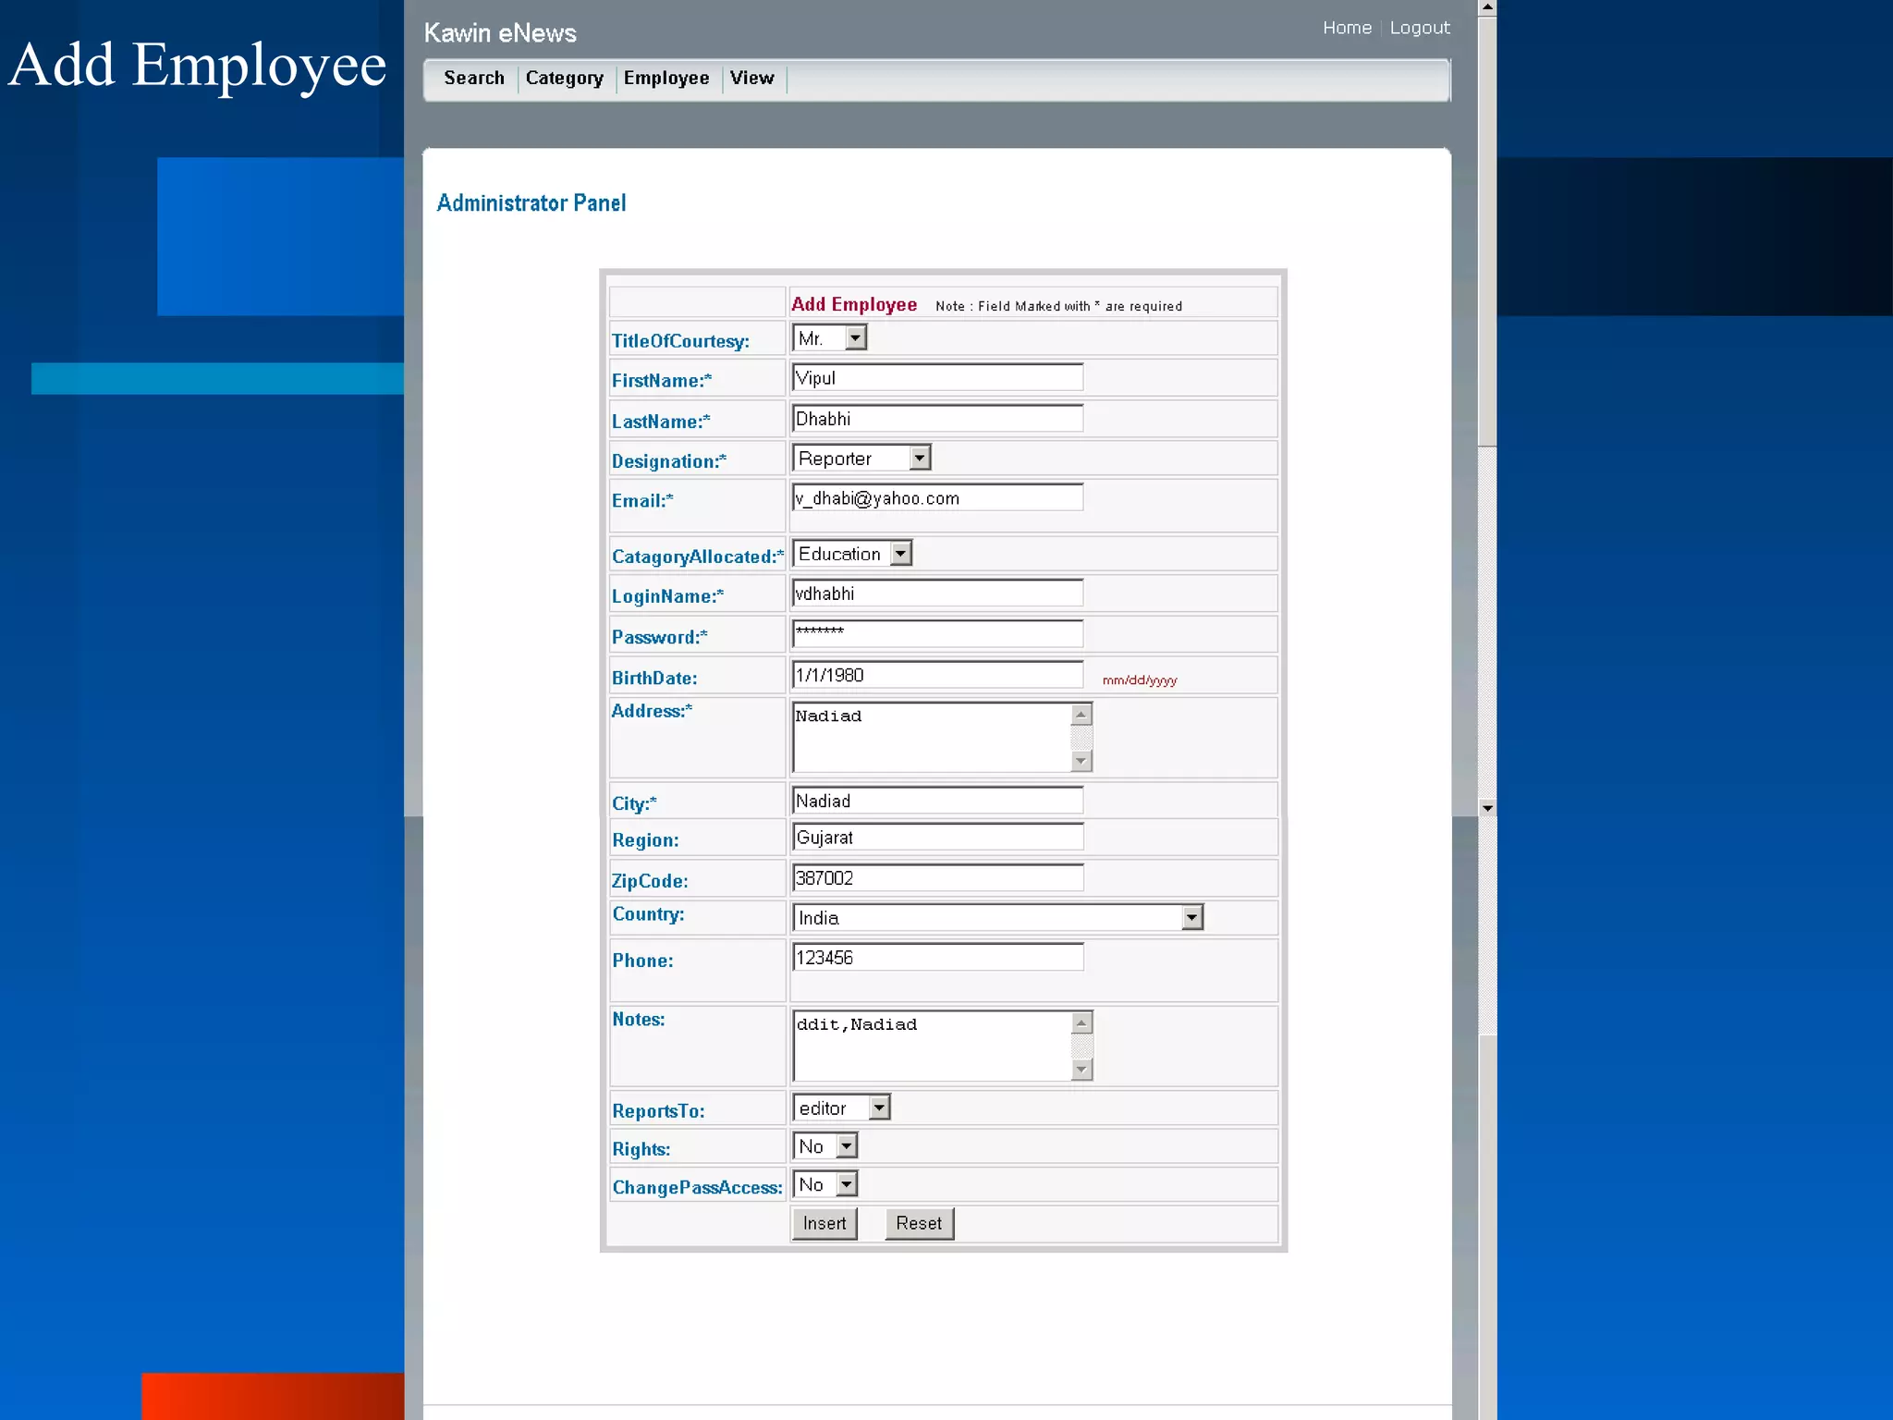Click the BirthDate field with 1/1/1980
1893x1420 pixels.
coord(937,674)
